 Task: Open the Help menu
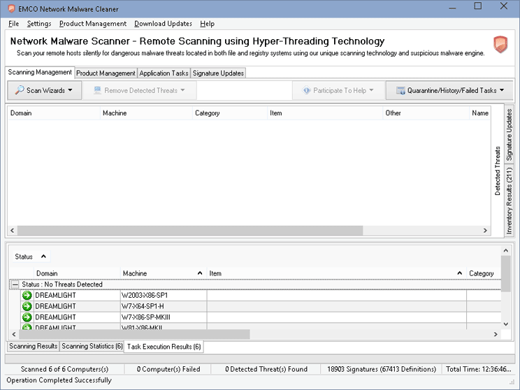tap(208, 24)
